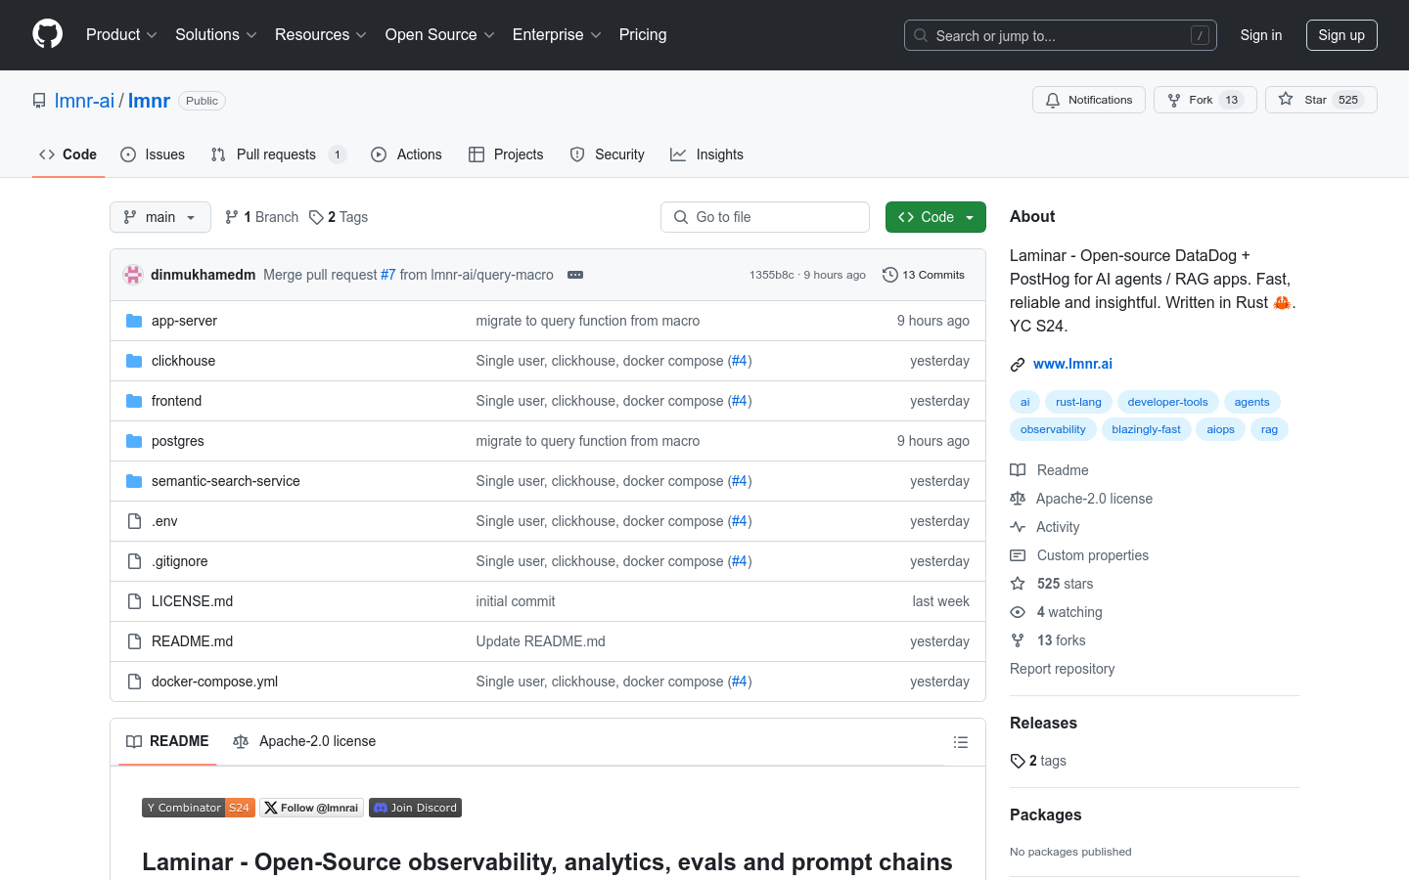Switch to the Security tab
The width and height of the screenshot is (1409, 880).
[607, 154]
